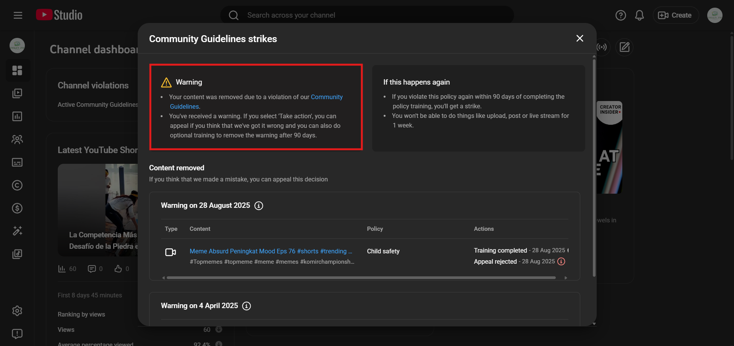
Task: Open the Earn dollar icon
Action: pyautogui.click(x=17, y=208)
